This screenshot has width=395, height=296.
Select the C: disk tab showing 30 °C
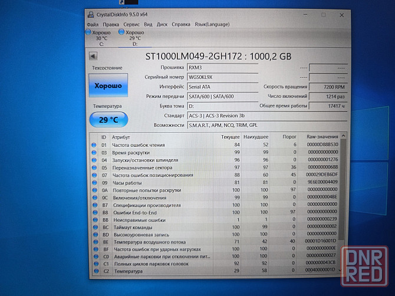click(x=101, y=38)
